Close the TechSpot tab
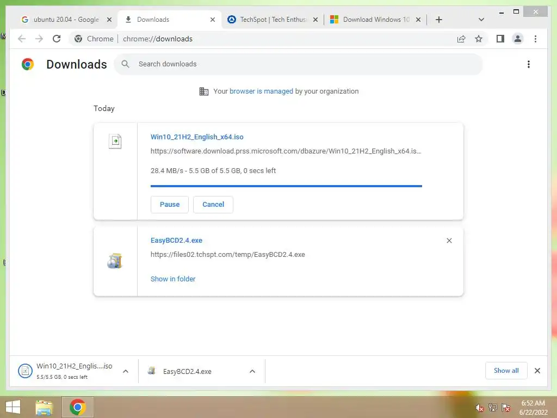This screenshot has height=418, width=557. [x=315, y=20]
